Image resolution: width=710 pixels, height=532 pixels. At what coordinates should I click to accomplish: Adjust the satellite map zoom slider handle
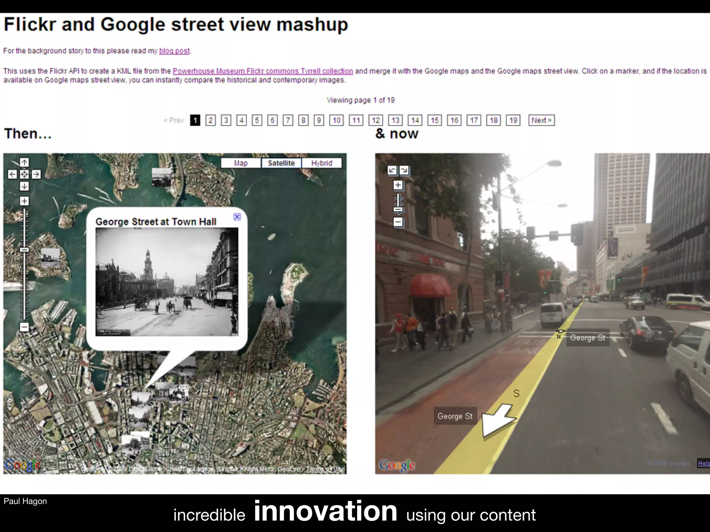coord(24,250)
